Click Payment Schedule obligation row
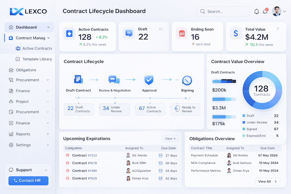The image size is (291, 194). coord(235,155)
